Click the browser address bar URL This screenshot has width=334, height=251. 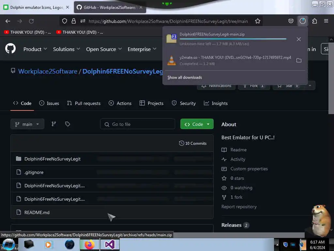click(x=168, y=21)
